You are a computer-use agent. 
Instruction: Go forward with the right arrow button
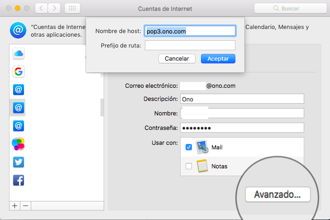pyautogui.click(x=54, y=8)
